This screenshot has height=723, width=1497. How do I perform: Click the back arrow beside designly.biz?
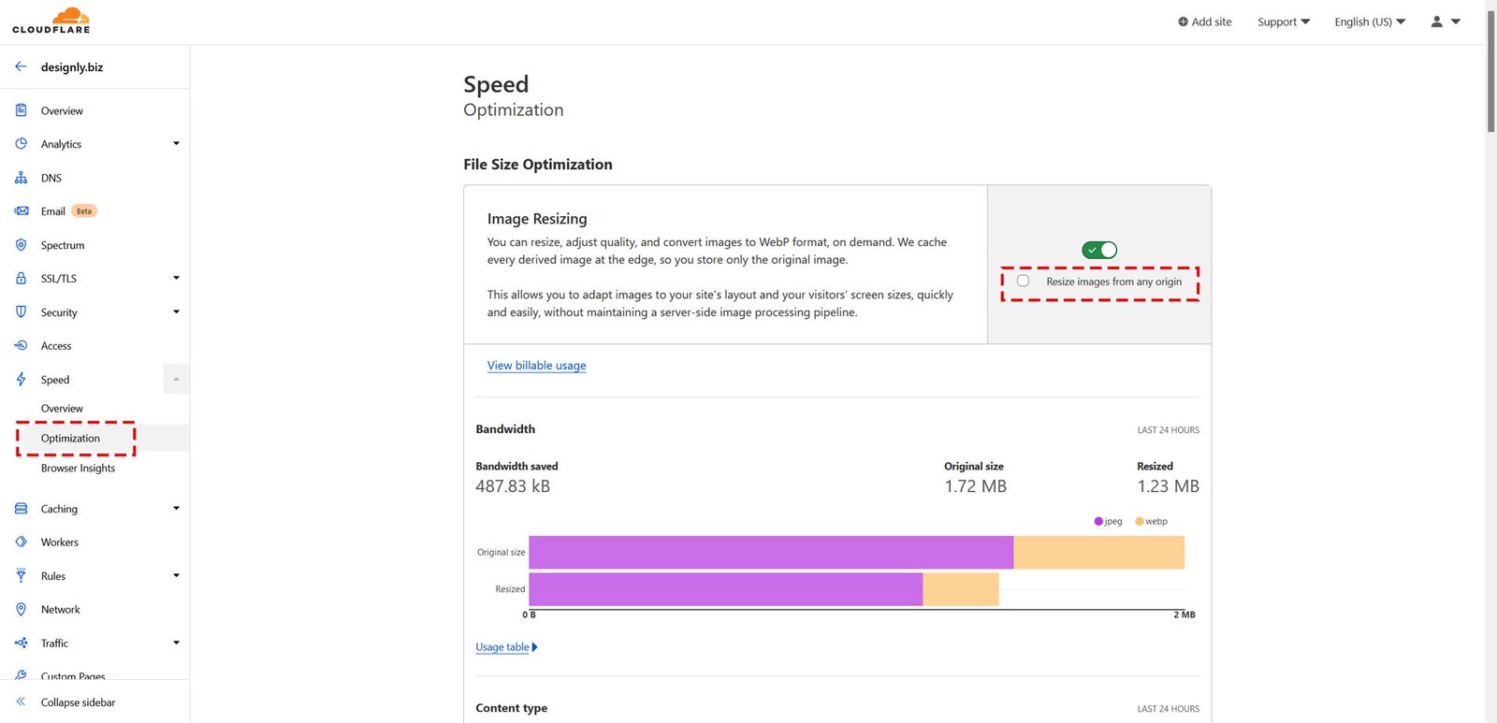[21, 66]
